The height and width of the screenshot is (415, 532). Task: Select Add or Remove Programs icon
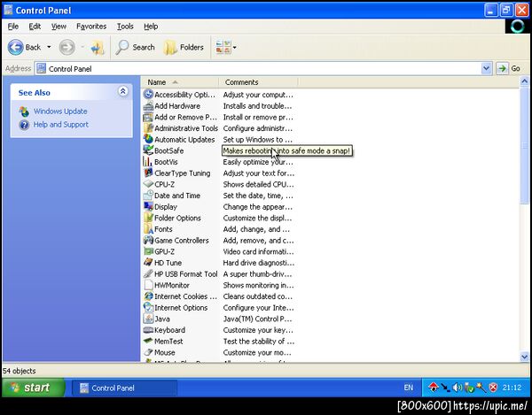(148, 117)
